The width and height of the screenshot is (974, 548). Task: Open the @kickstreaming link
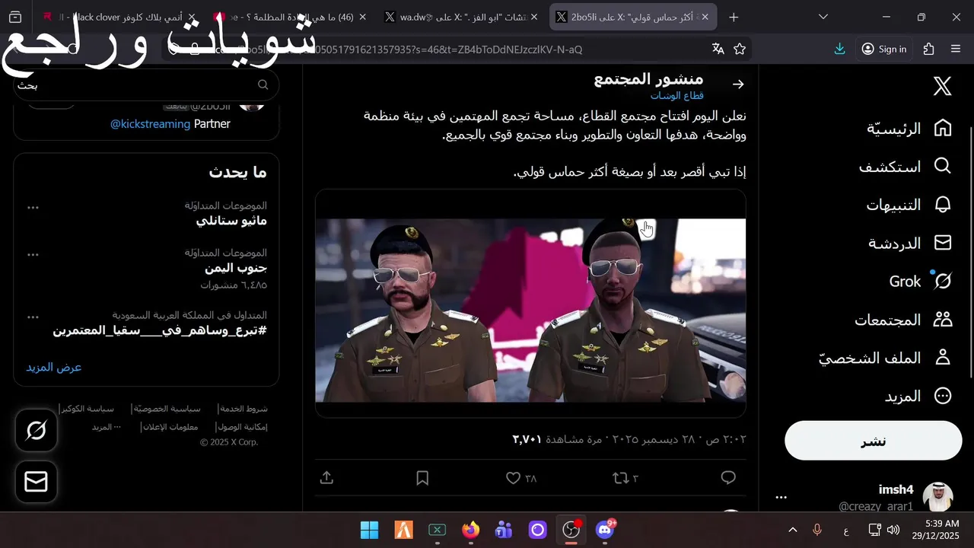[150, 123]
